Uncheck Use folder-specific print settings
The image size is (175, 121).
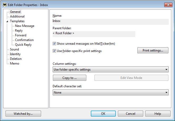pos(54,51)
